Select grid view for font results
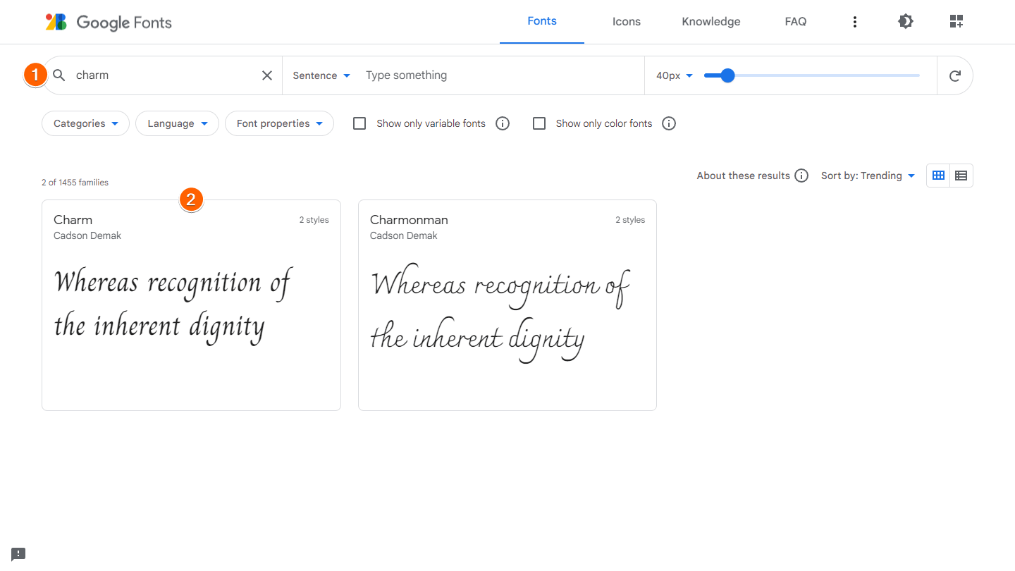 tap(938, 175)
